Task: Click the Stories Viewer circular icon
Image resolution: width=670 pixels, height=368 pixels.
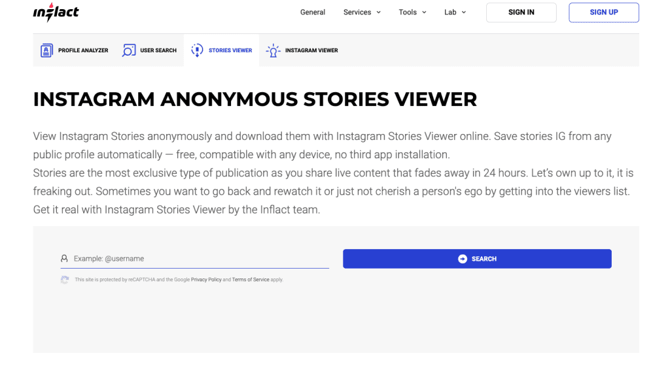Action: [197, 50]
